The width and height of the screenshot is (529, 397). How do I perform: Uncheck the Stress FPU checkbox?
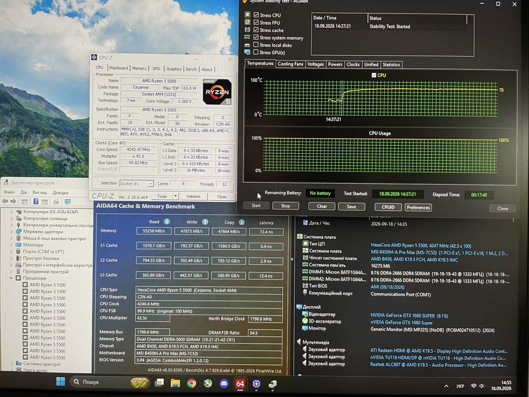pos(256,22)
